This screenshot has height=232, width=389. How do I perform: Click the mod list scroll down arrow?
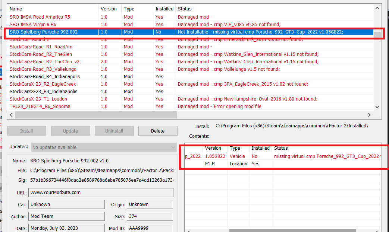[377, 107]
